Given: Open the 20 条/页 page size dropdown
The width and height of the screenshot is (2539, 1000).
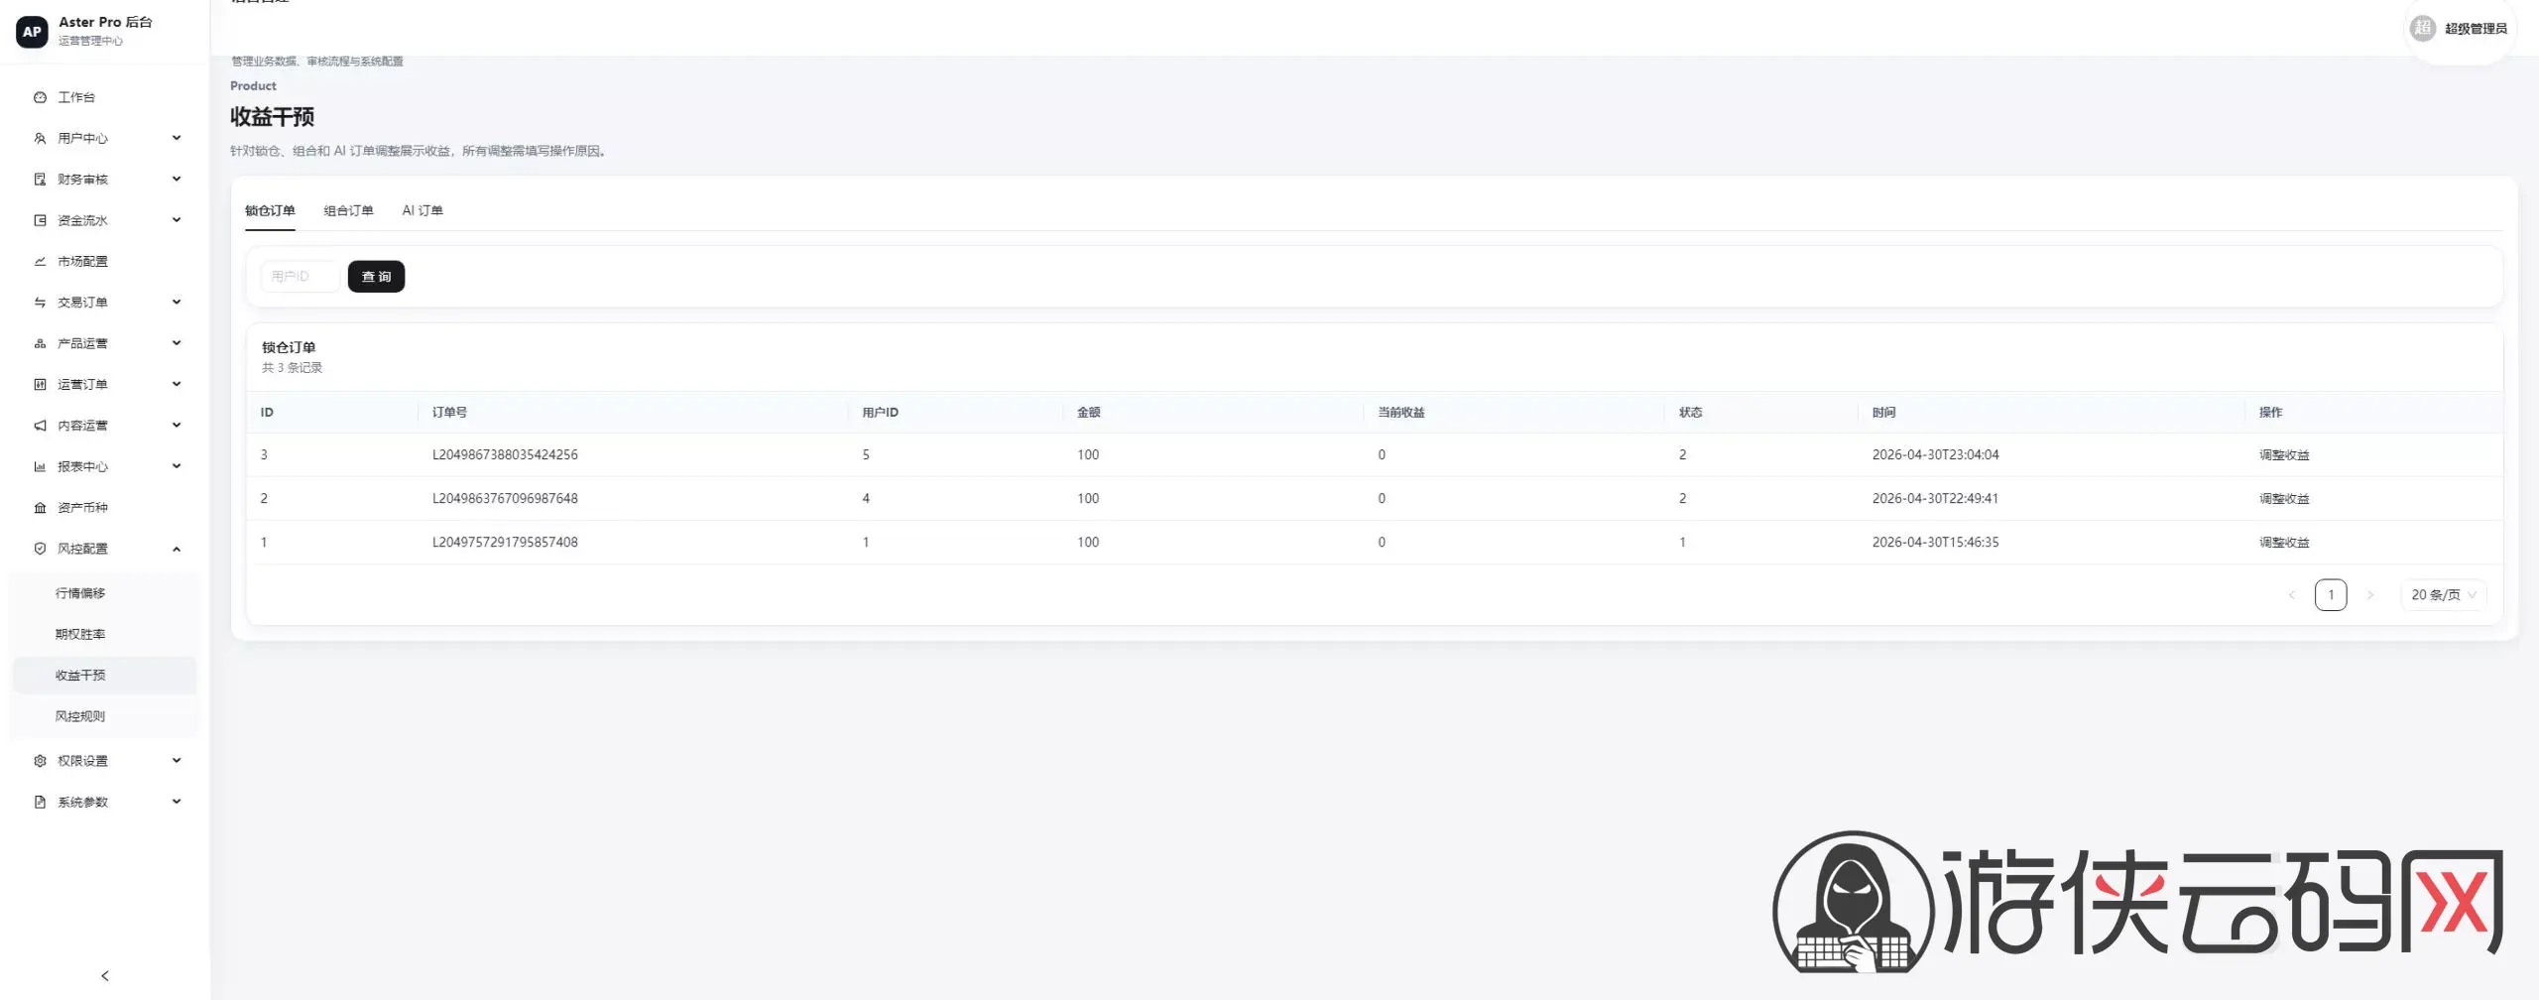Looking at the screenshot, I should [x=2443, y=594].
